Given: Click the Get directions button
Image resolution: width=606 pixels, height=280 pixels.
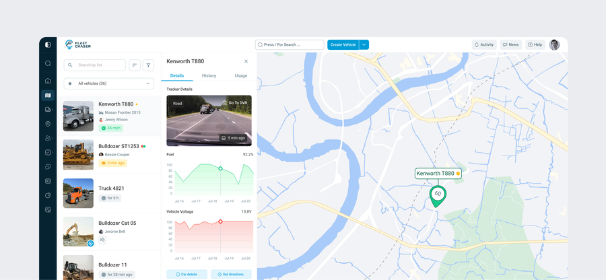Looking at the screenshot, I should [x=231, y=274].
